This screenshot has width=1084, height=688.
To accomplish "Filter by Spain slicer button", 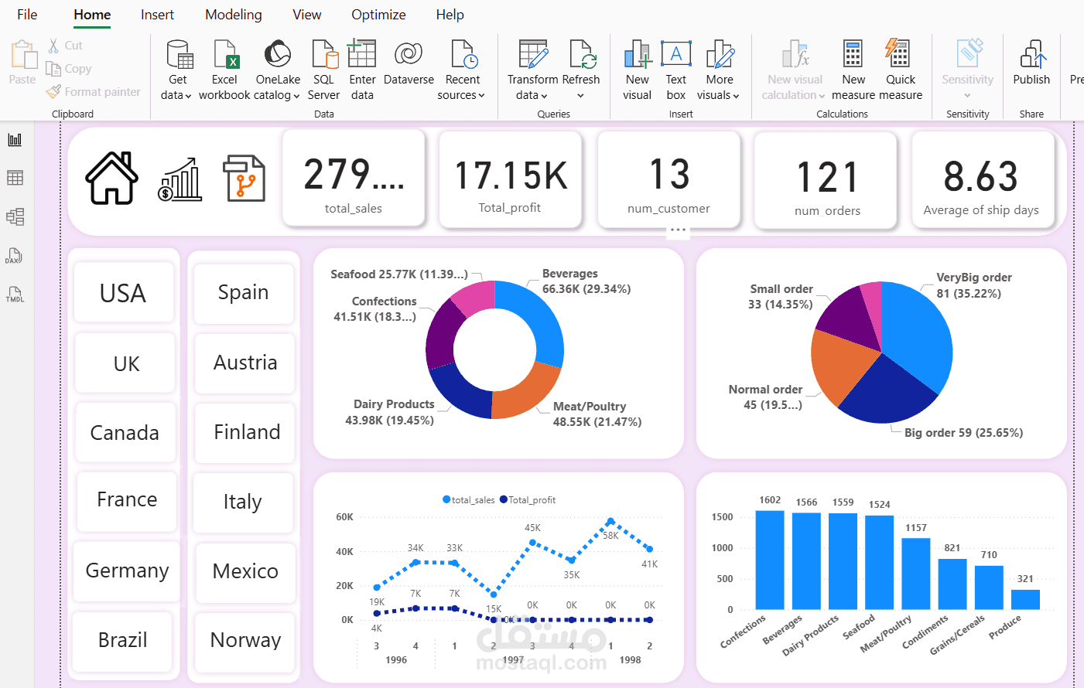I will pyautogui.click(x=244, y=293).
